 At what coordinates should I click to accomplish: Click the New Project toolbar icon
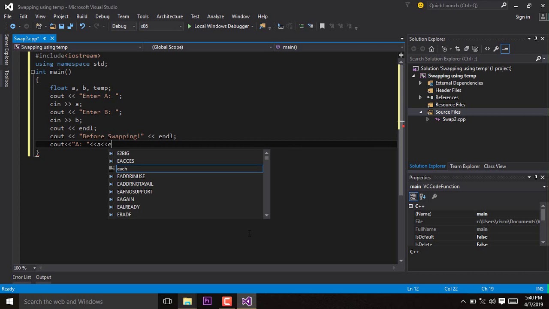click(39, 26)
